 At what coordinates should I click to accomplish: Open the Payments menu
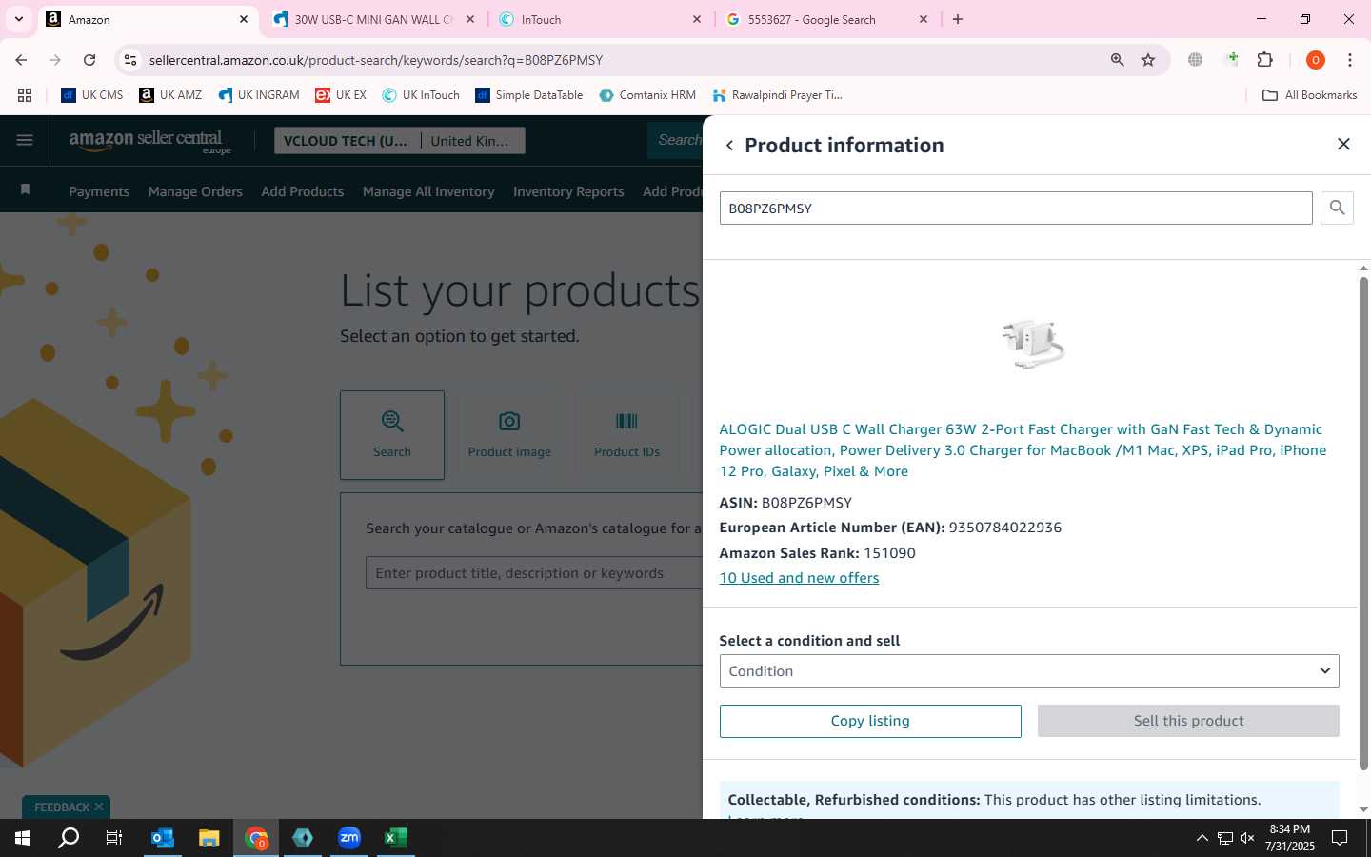coord(99,191)
